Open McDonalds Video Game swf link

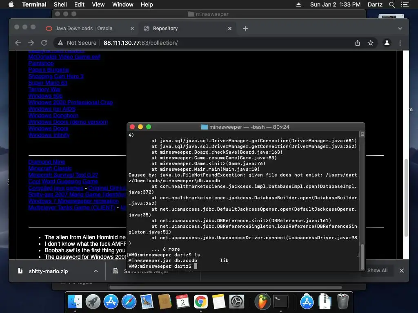tap(64, 57)
